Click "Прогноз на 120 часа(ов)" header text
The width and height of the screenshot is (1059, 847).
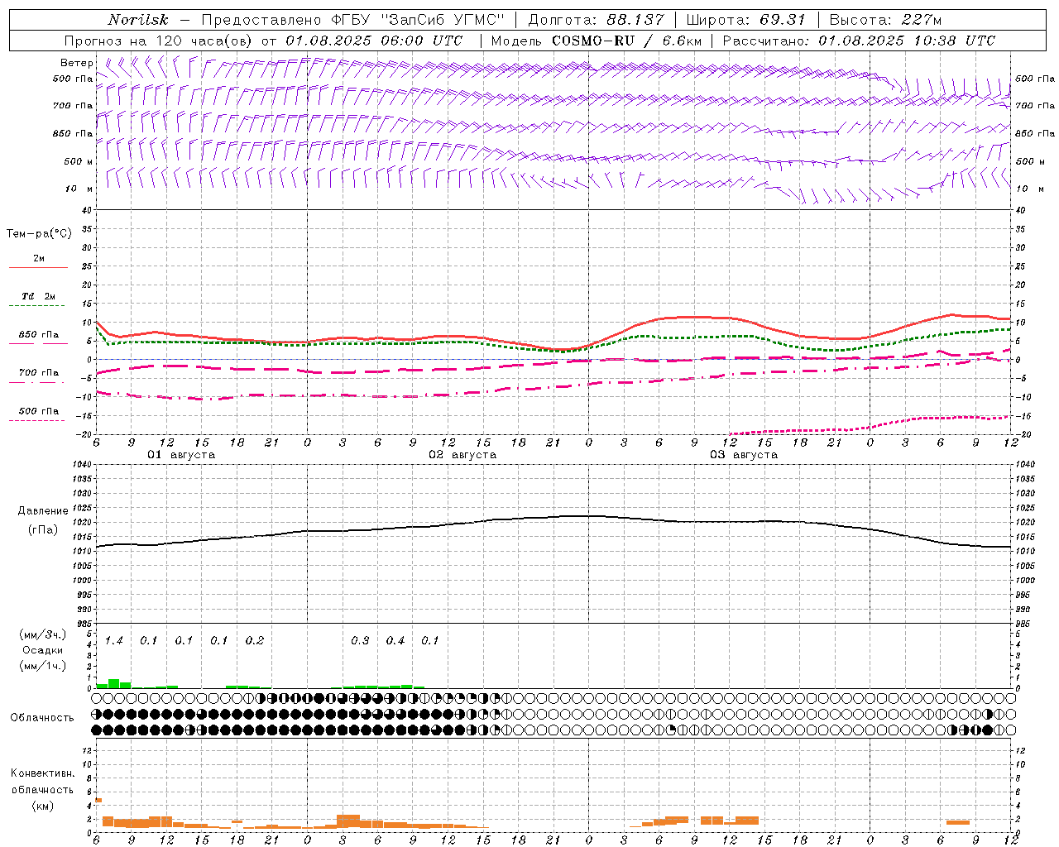pos(159,41)
